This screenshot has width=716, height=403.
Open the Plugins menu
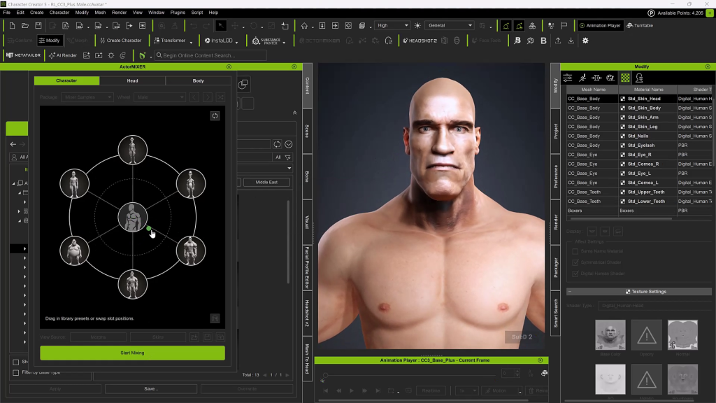pyautogui.click(x=177, y=13)
